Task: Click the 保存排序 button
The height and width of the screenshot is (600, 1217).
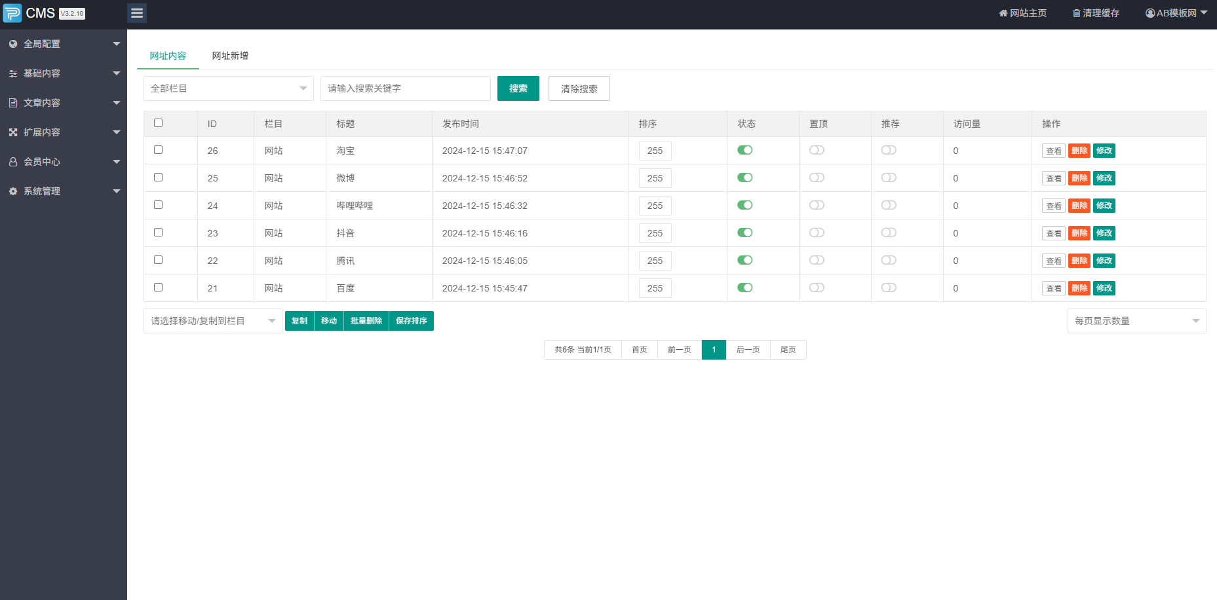Action: pyautogui.click(x=412, y=321)
